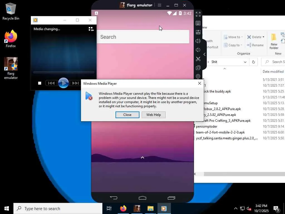Open the taskbar clock and date
This screenshot has height=214, width=285.
coord(261,208)
